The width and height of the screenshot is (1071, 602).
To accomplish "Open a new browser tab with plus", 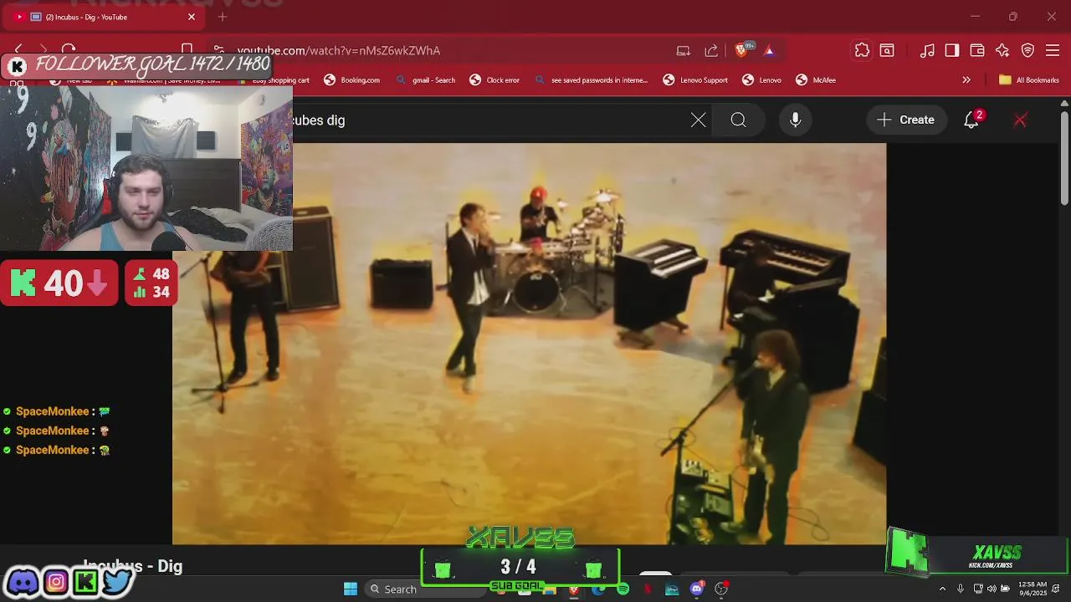I will coord(223,17).
